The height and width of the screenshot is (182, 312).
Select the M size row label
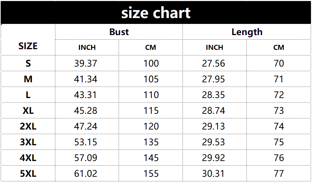pyautogui.click(x=28, y=79)
